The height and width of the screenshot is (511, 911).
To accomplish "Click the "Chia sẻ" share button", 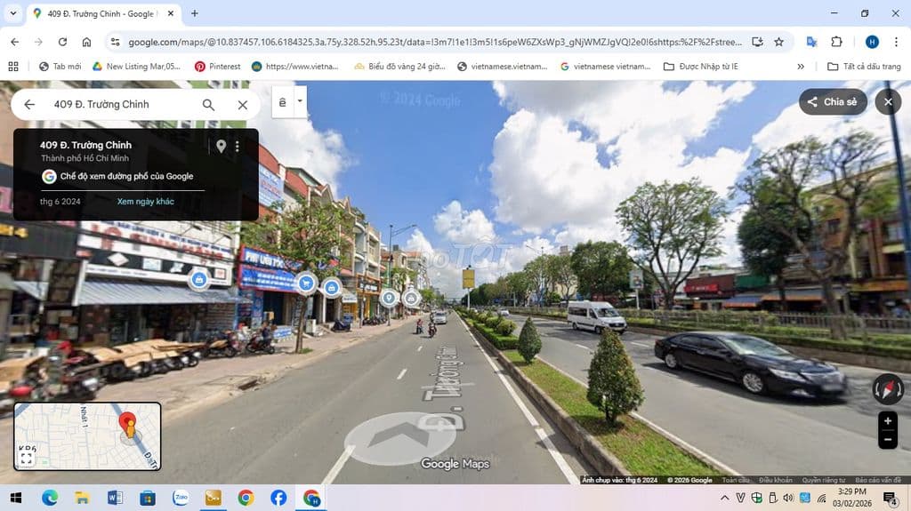I will click(x=832, y=102).
